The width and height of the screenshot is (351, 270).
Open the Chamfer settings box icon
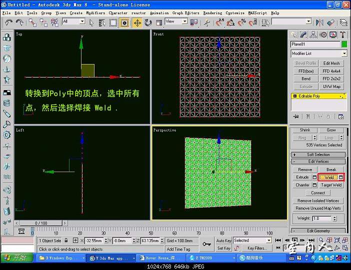click(x=314, y=185)
